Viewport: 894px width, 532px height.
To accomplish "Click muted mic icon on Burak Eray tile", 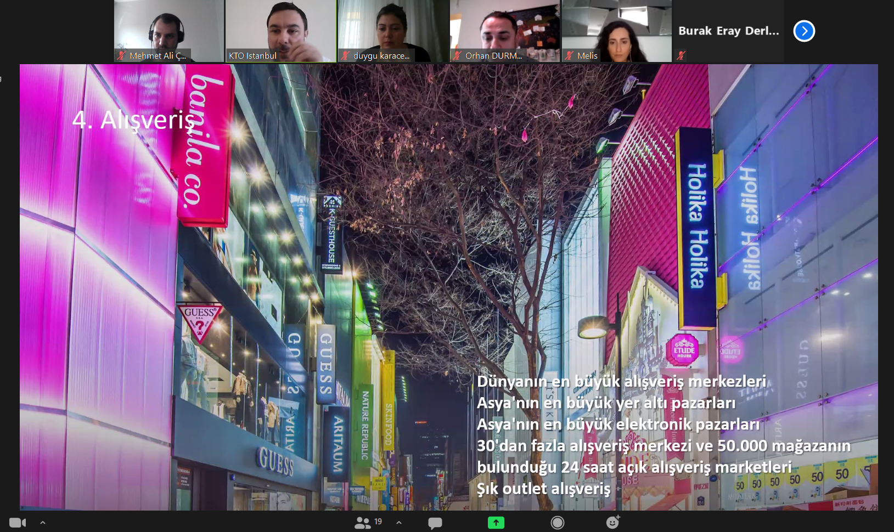I will pyautogui.click(x=681, y=55).
